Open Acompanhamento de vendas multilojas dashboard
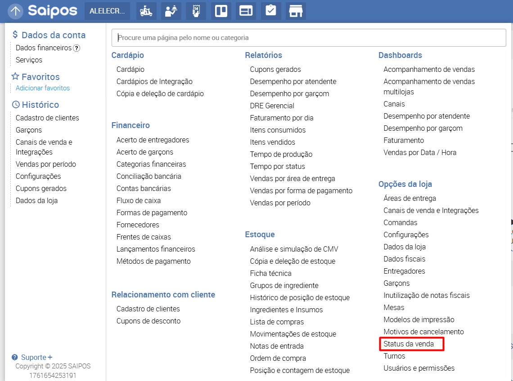Viewport: 513px width, 381px height. (x=429, y=86)
